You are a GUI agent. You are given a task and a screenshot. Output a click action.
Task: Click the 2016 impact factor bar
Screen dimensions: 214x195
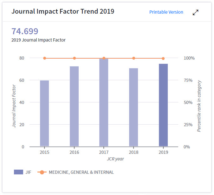point(74,107)
